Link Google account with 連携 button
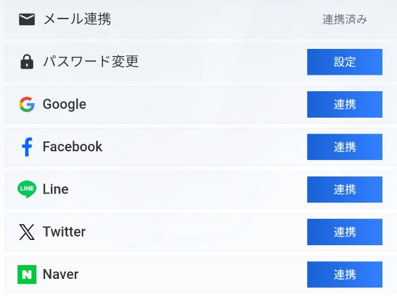The height and width of the screenshot is (304, 397). point(345,104)
